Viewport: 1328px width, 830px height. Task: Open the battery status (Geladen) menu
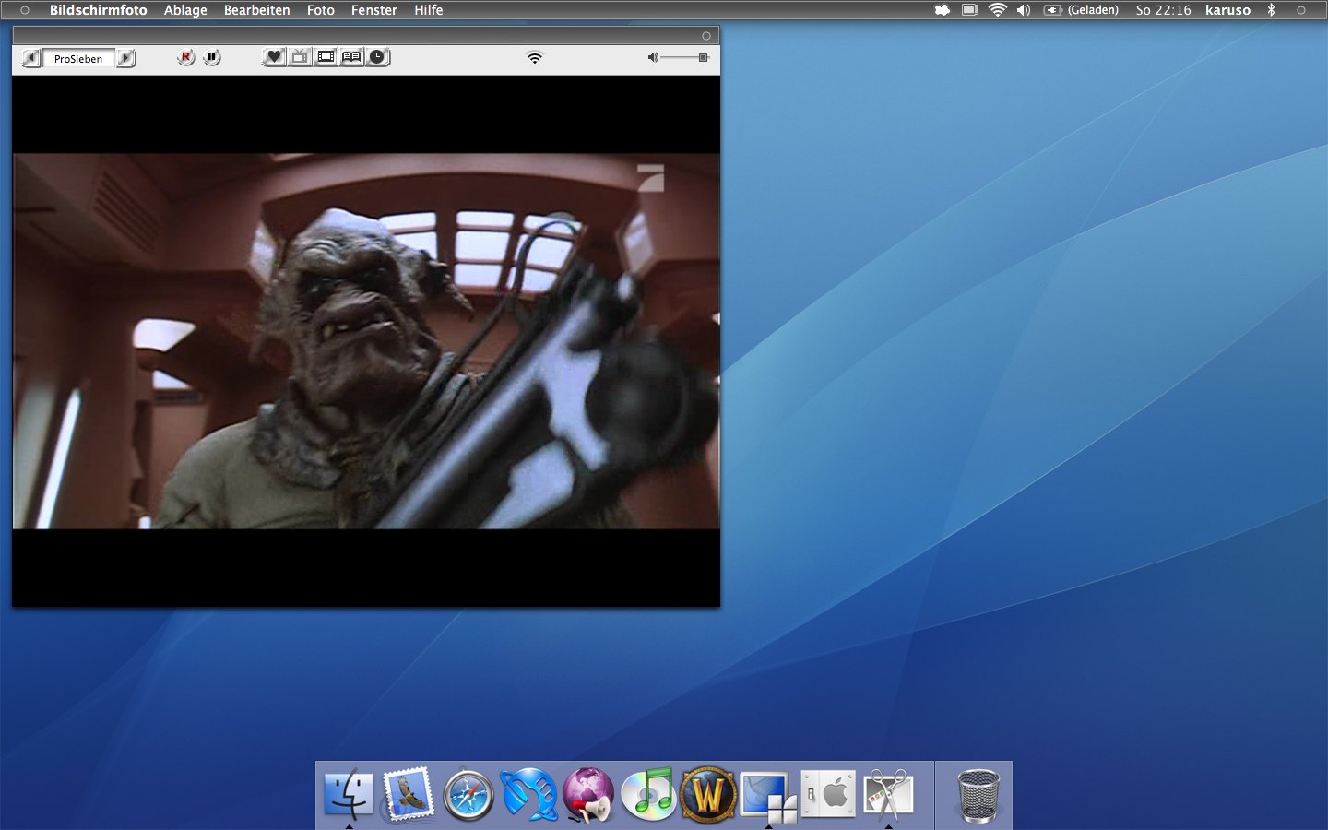(x=1081, y=10)
